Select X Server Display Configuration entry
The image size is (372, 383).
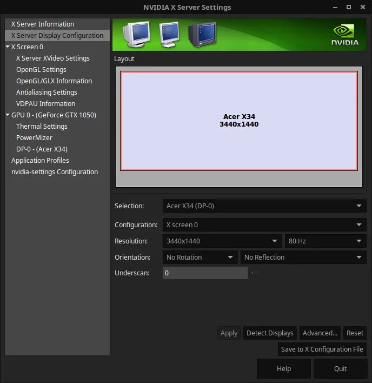tap(57, 35)
